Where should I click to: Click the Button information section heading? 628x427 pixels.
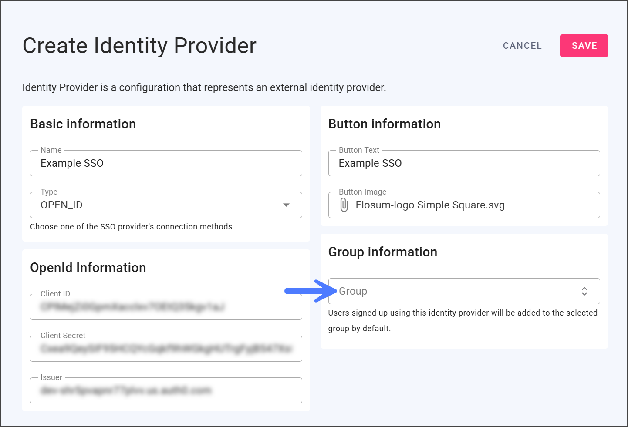[384, 124]
